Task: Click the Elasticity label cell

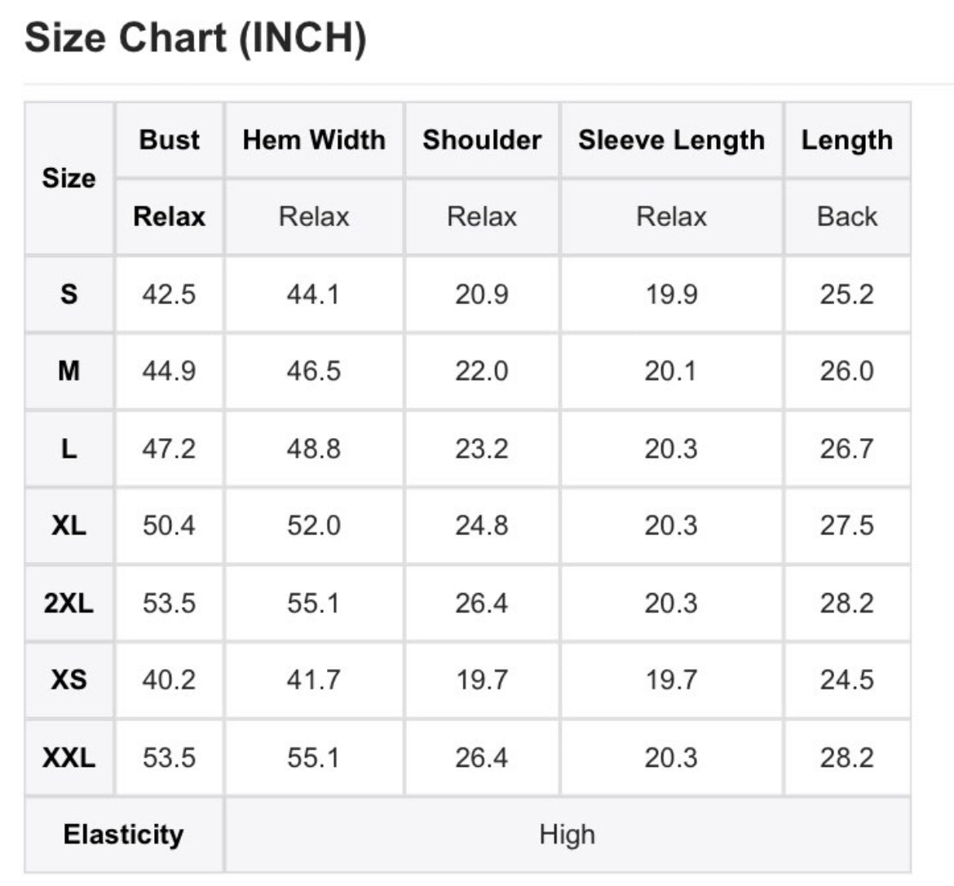Action: coord(123,835)
